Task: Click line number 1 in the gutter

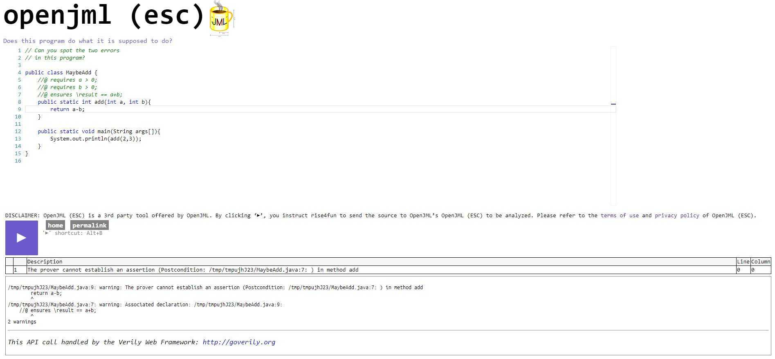Action: (19, 51)
